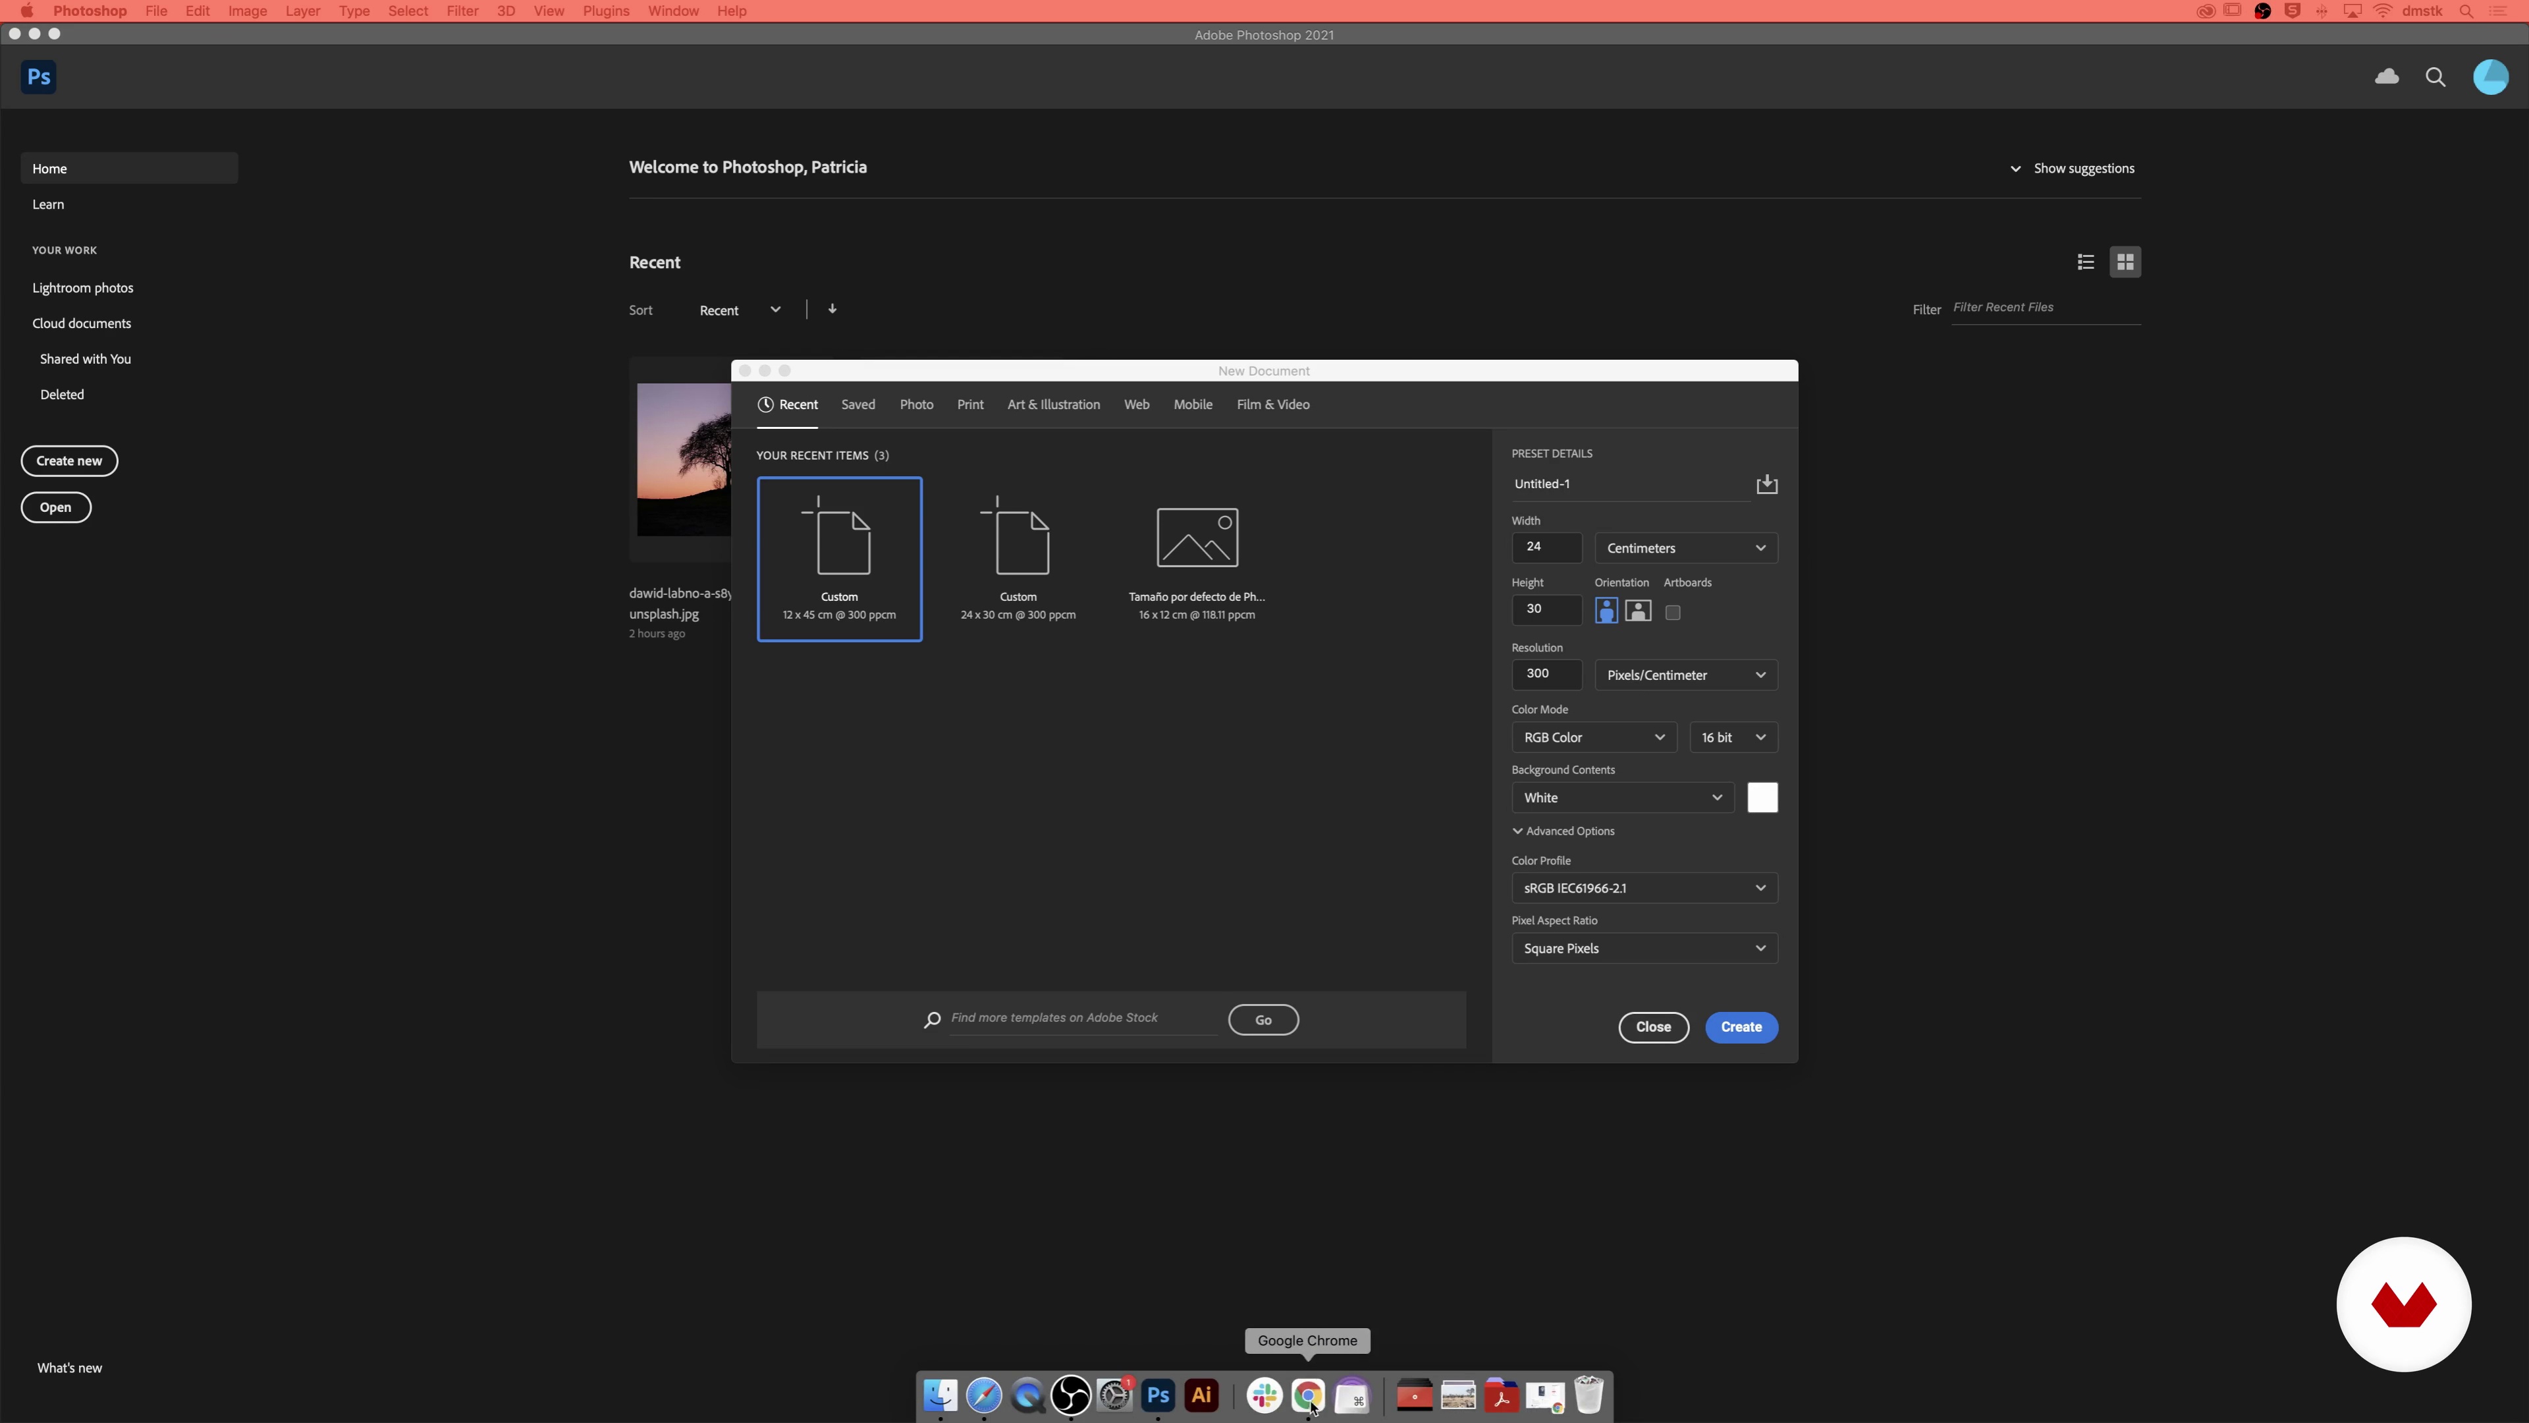Click the Close button in New Document
Viewport: 2529px width, 1423px height.
1653,1027
